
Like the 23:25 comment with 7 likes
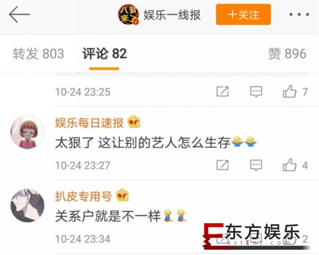(x=295, y=92)
